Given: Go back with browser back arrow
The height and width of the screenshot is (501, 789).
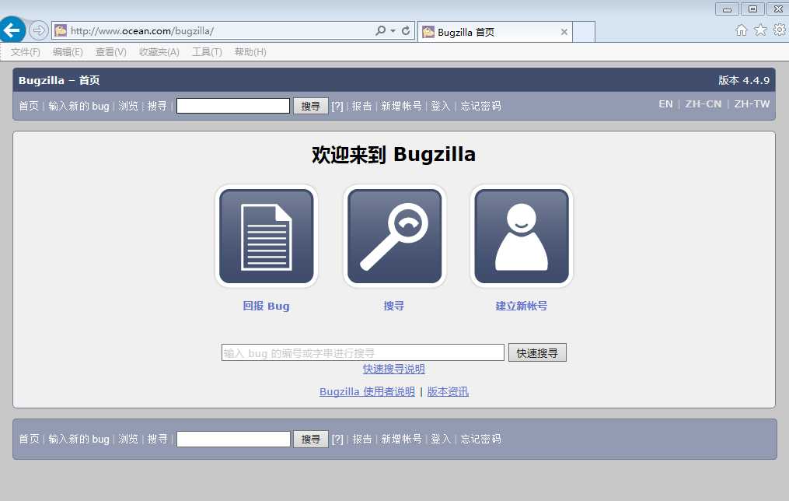Looking at the screenshot, I should tap(12, 30).
